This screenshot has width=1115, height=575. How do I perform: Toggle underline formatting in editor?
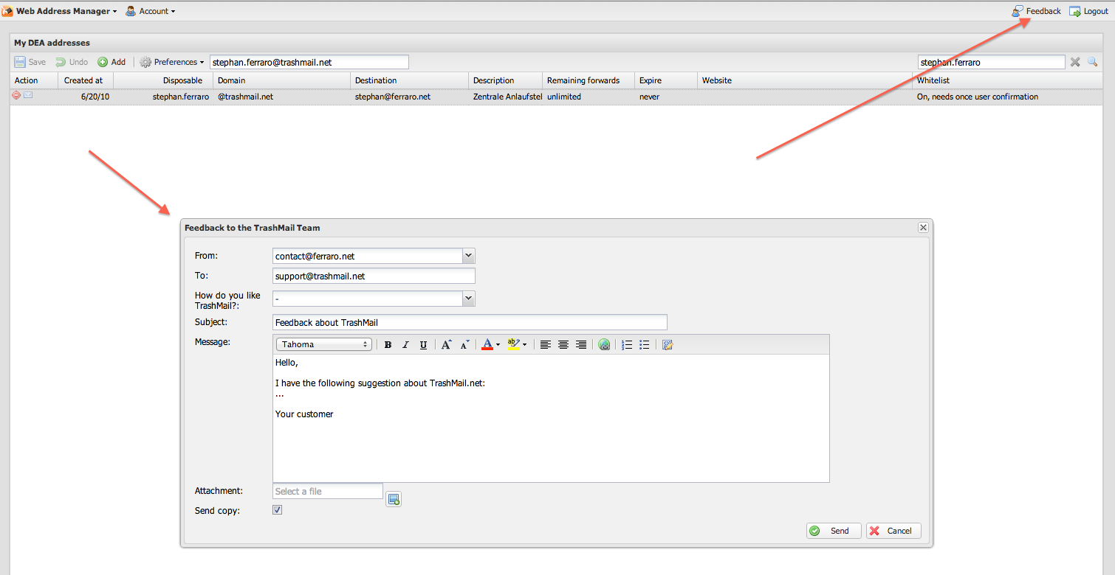423,344
